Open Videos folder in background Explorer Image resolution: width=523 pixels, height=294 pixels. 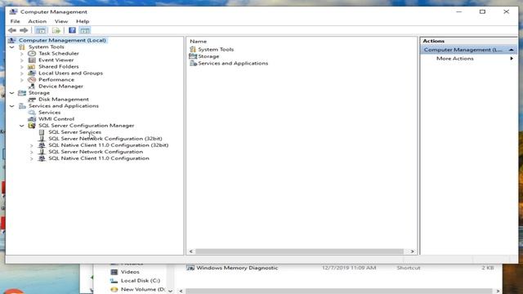pos(130,272)
